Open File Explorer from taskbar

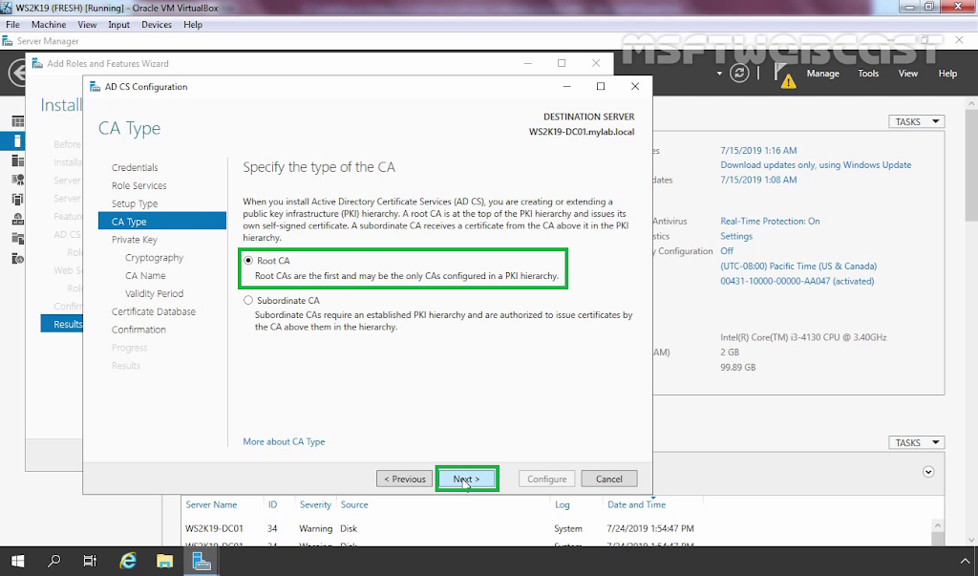pyautogui.click(x=164, y=561)
